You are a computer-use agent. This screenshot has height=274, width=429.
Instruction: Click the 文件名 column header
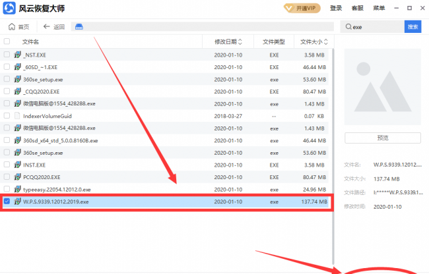[x=30, y=41]
